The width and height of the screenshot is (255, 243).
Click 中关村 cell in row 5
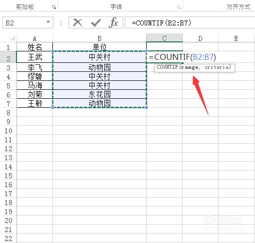tap(99, 85)
